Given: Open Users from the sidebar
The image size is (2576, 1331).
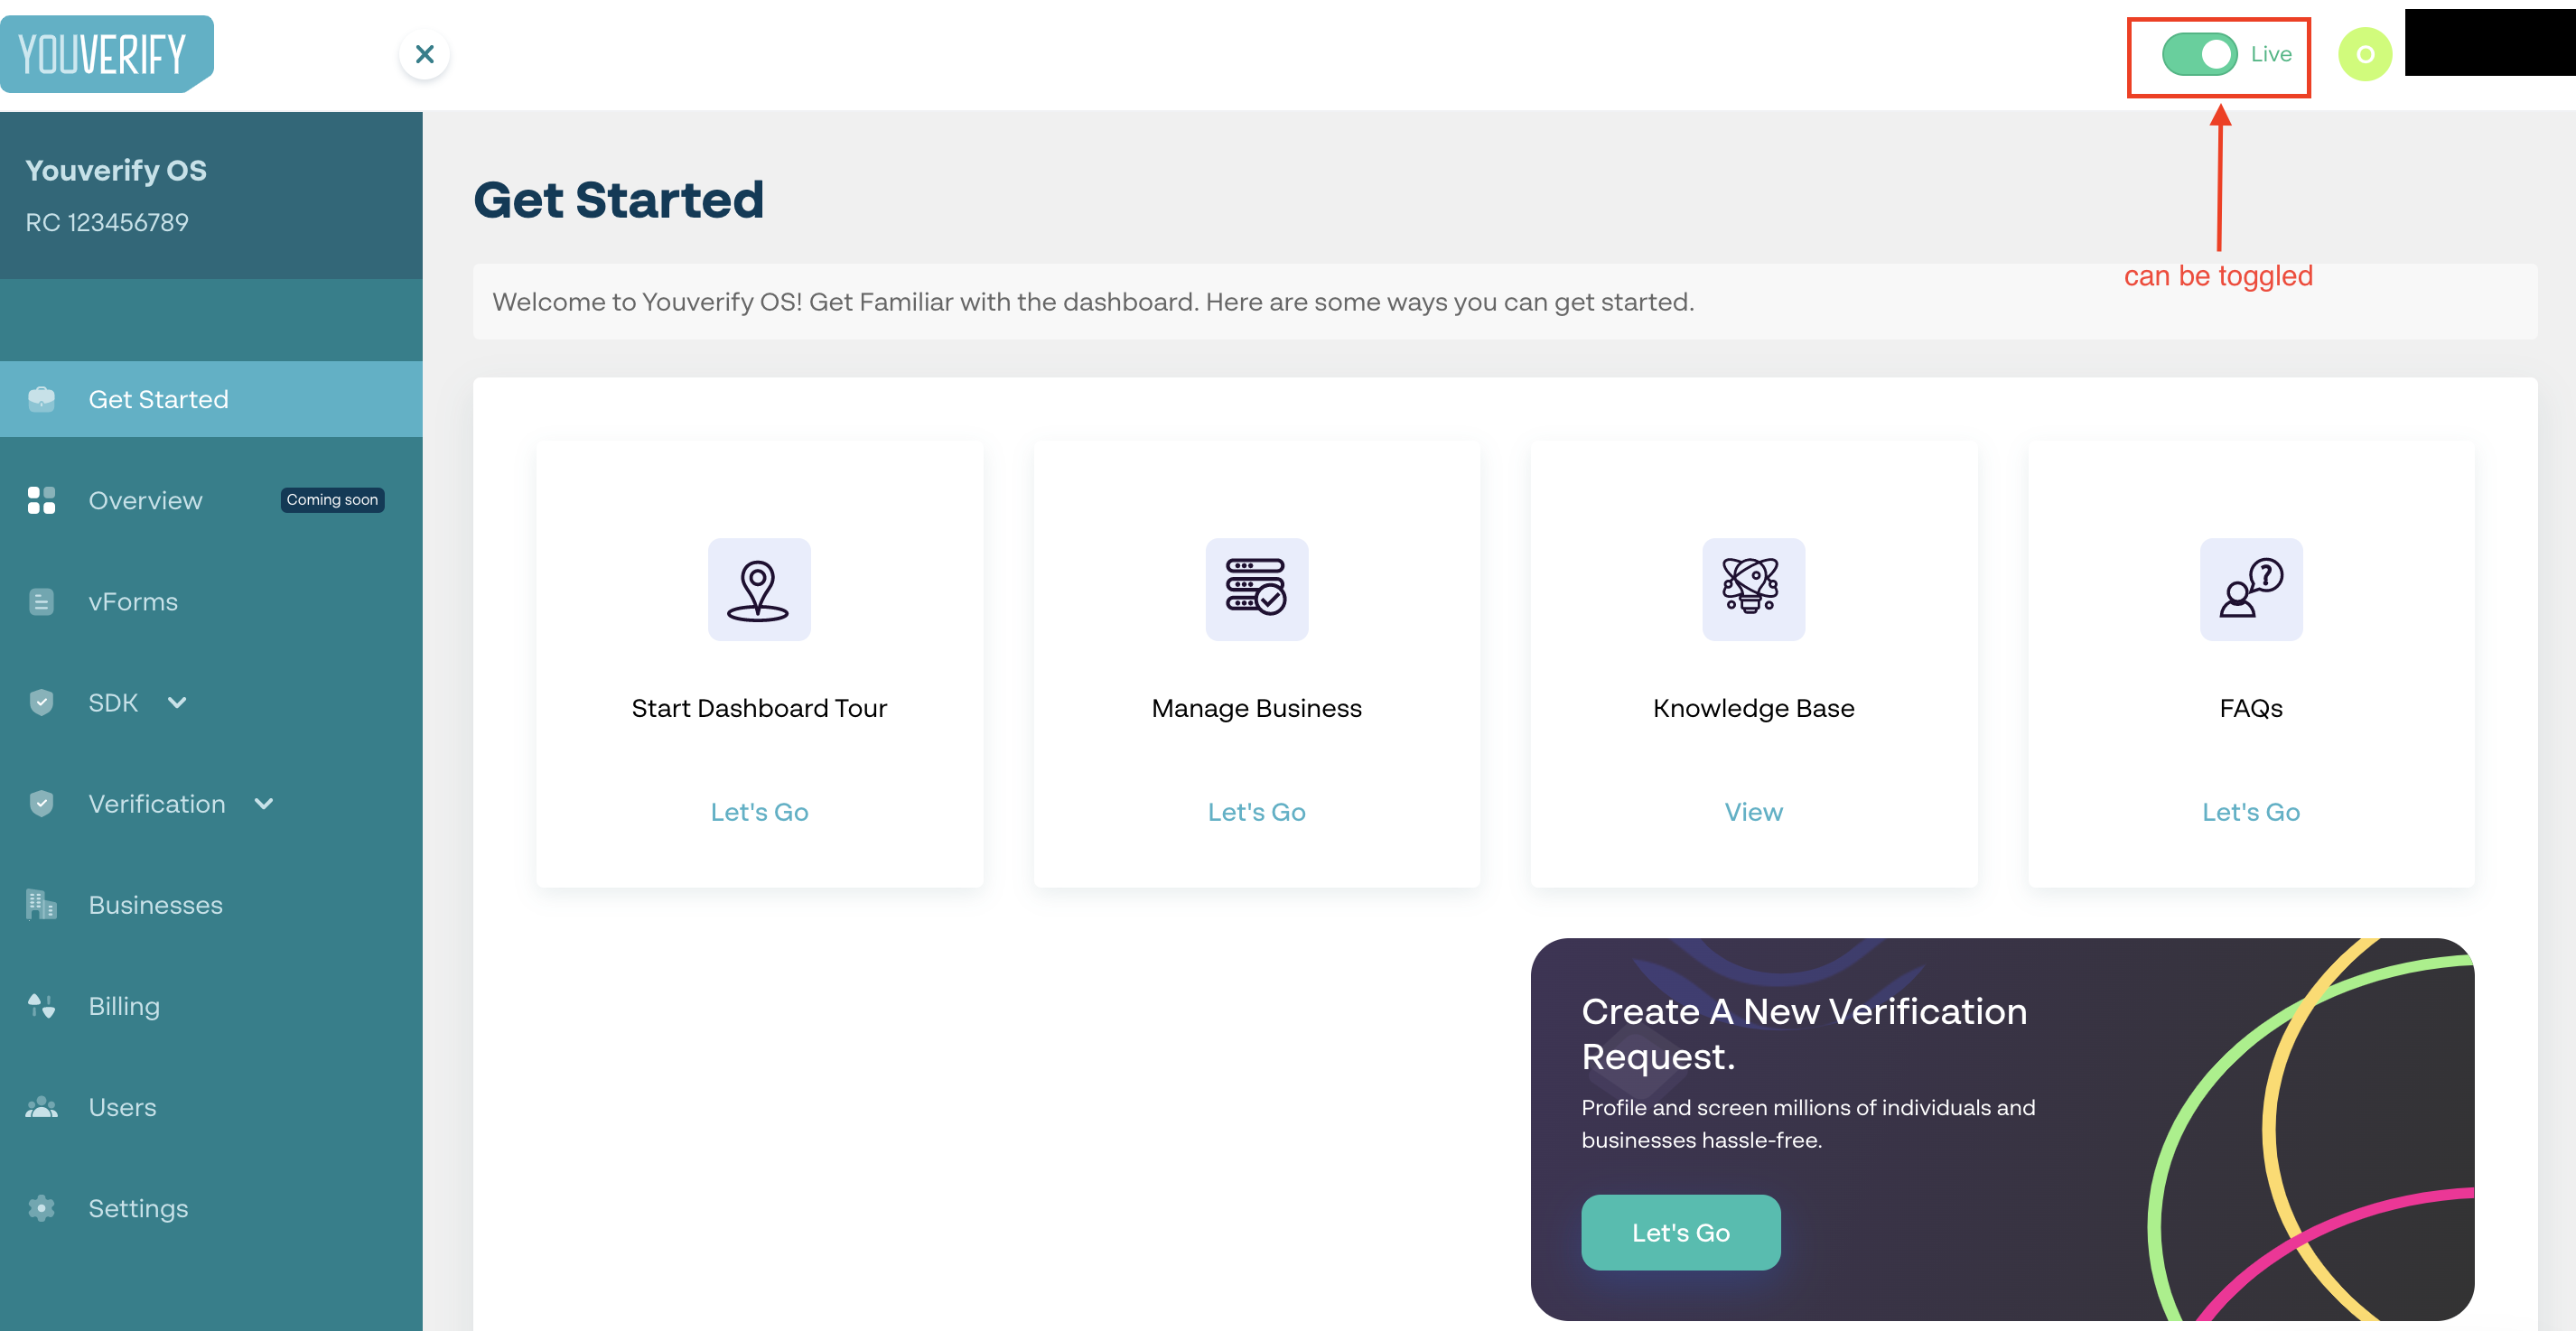Looking at the screenshot, I should 122,1107.
